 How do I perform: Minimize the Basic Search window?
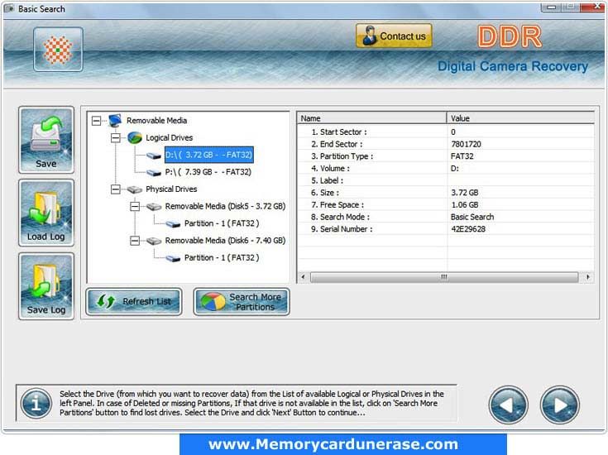[x=552, y=7]
